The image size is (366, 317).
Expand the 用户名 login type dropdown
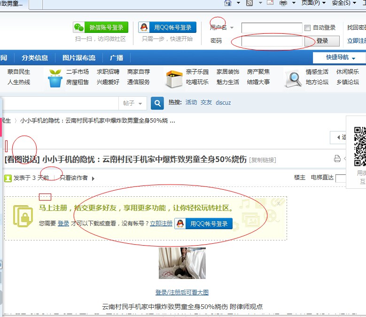(232, 28)
